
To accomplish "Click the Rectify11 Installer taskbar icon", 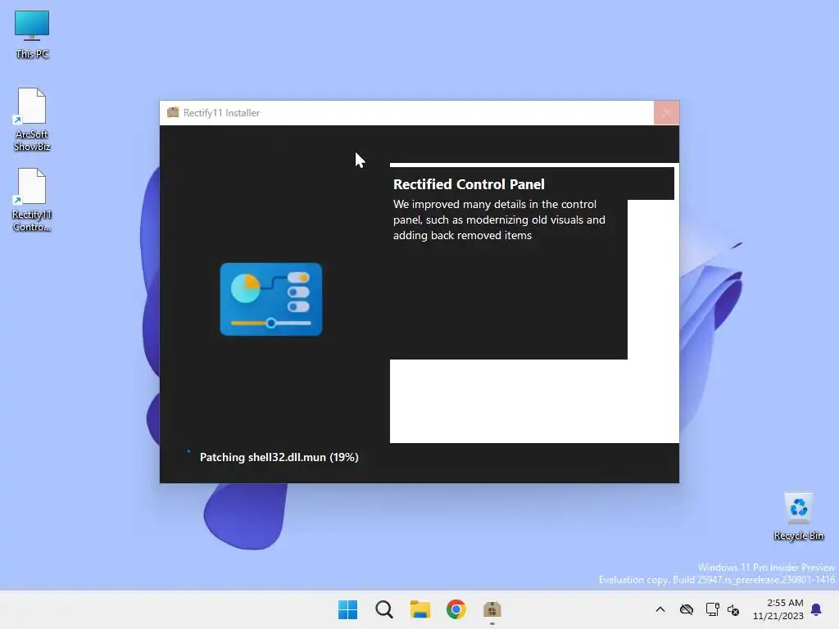I will click(x=492, y=609).
